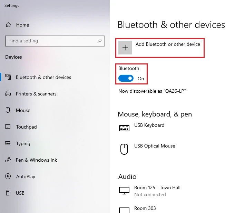Image resolution: width=235 pixels, height=213 pixels.
Task: Turn off the Bluetooth toggle
Action: (126, 79)
